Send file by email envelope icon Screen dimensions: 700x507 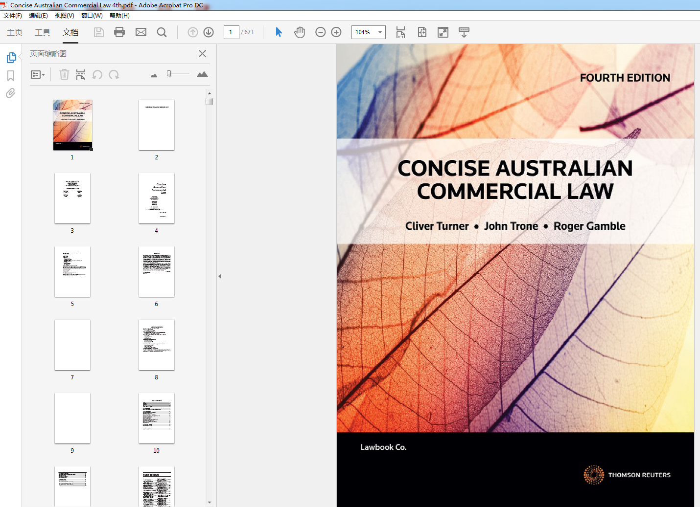pyautogui.click(x=141, y=32)
